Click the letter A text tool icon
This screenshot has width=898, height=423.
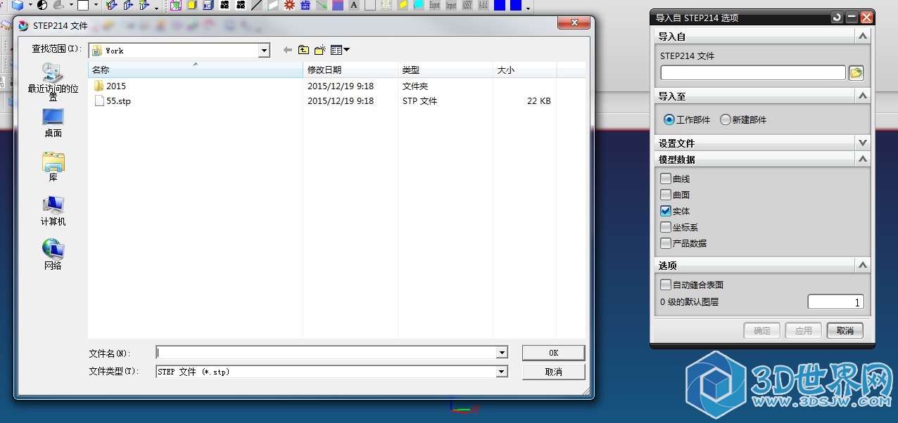353,5
